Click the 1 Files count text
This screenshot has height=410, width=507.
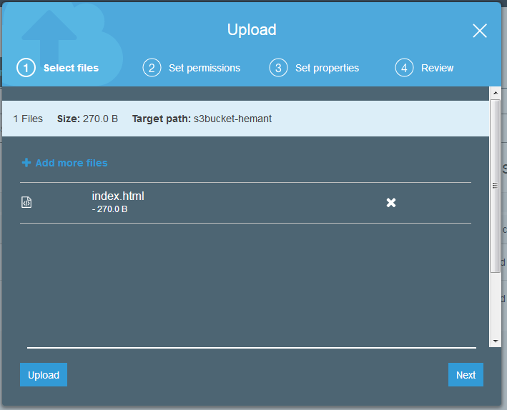pyautogui.click(x=28, y=119)
